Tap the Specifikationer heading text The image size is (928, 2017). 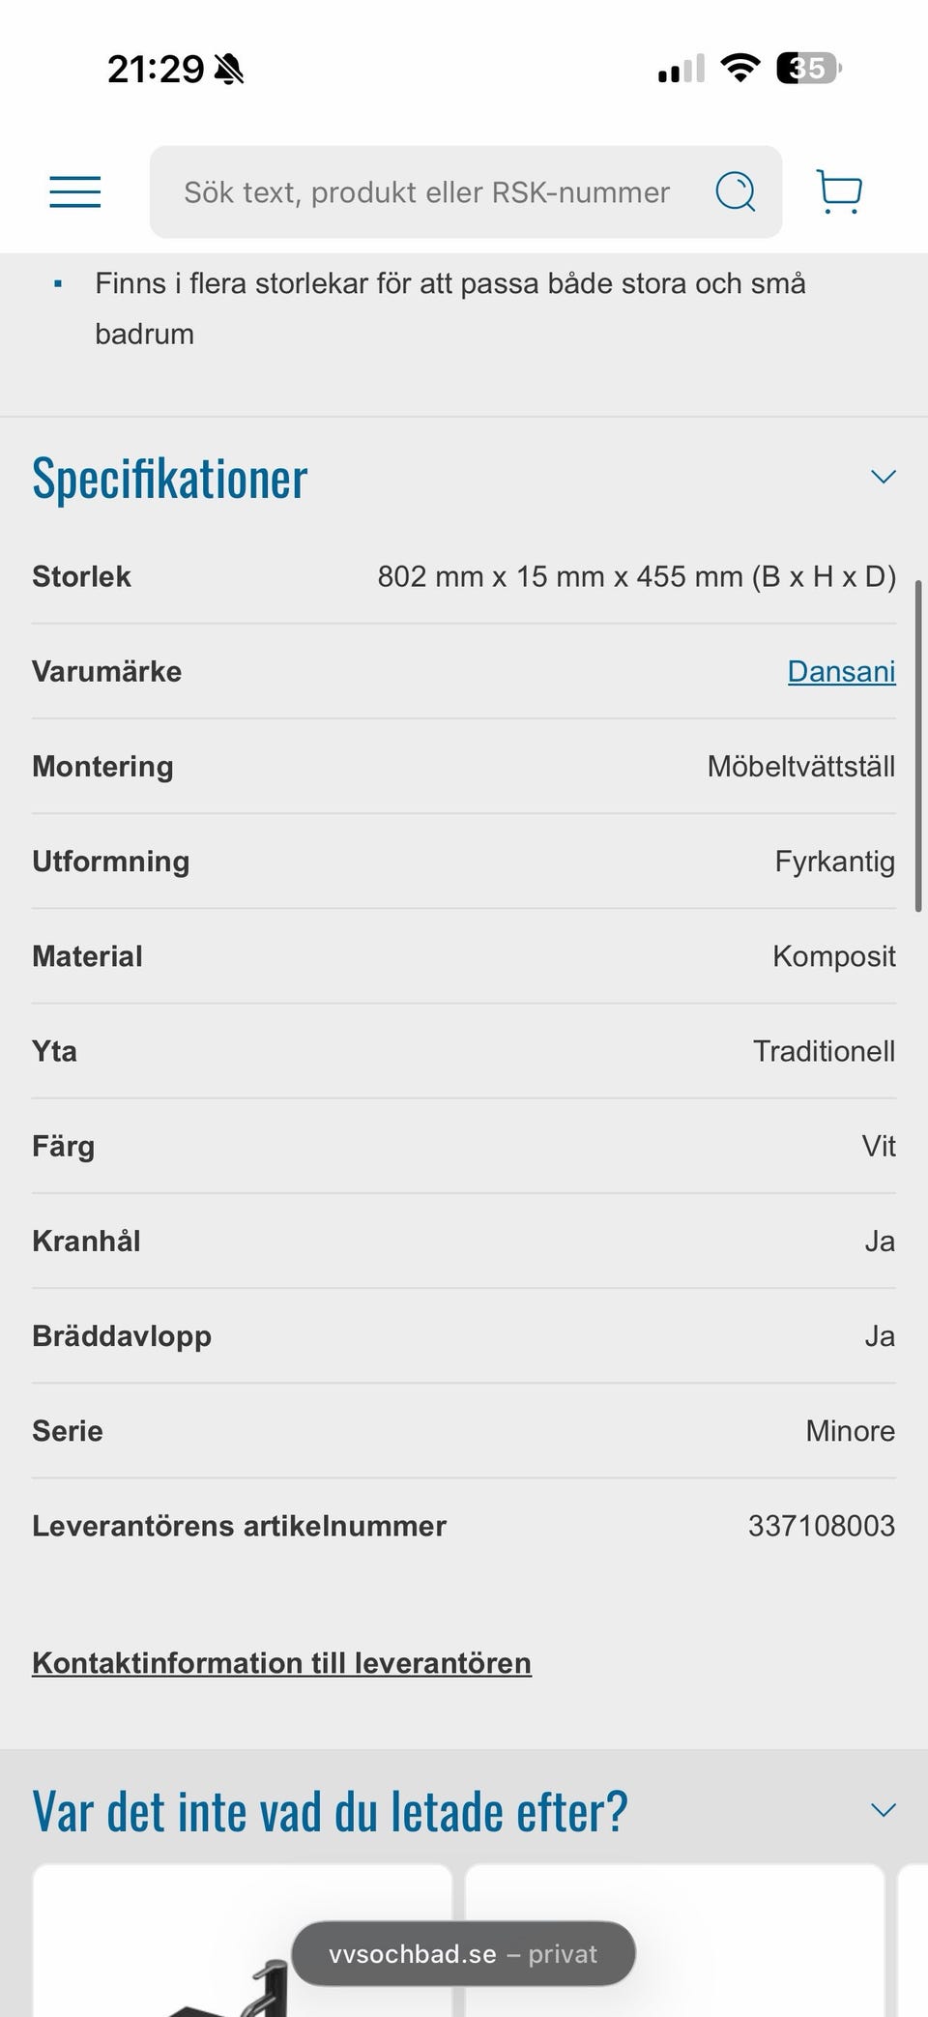170,479
